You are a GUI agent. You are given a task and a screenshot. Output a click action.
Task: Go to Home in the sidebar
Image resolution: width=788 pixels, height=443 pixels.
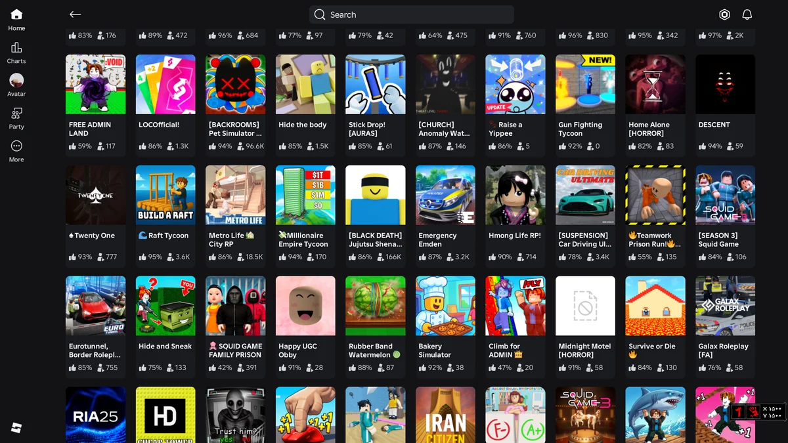(x=16, y=20)
